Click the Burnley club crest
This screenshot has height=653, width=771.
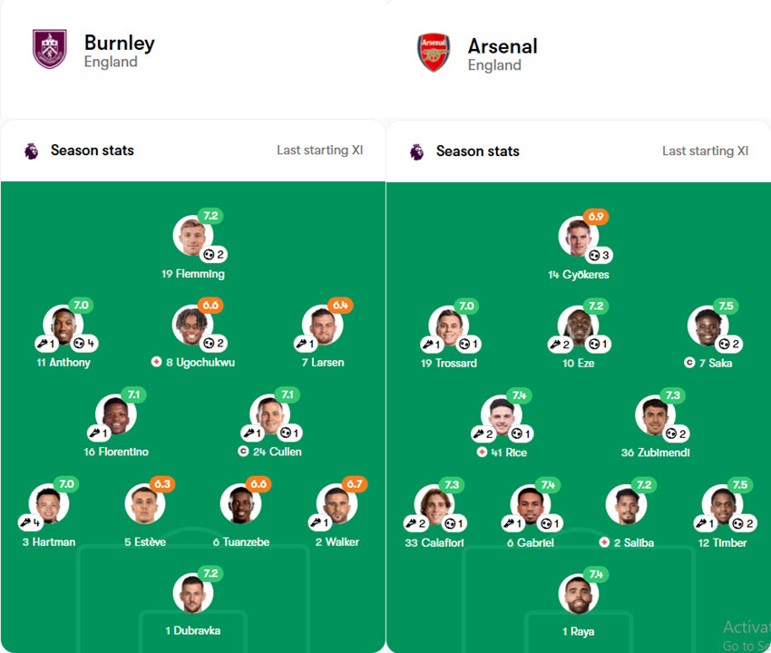50,48
